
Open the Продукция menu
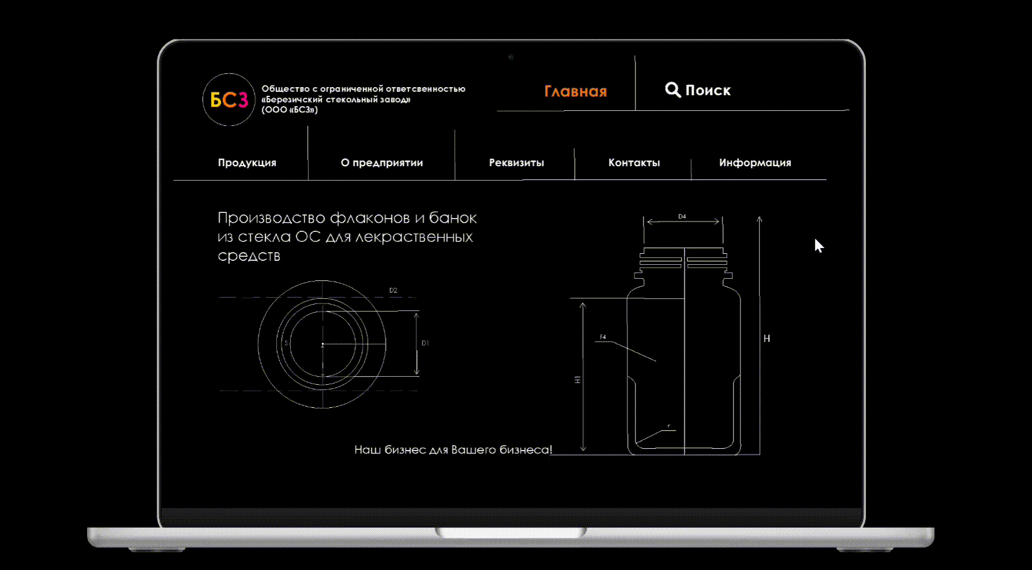247,163
